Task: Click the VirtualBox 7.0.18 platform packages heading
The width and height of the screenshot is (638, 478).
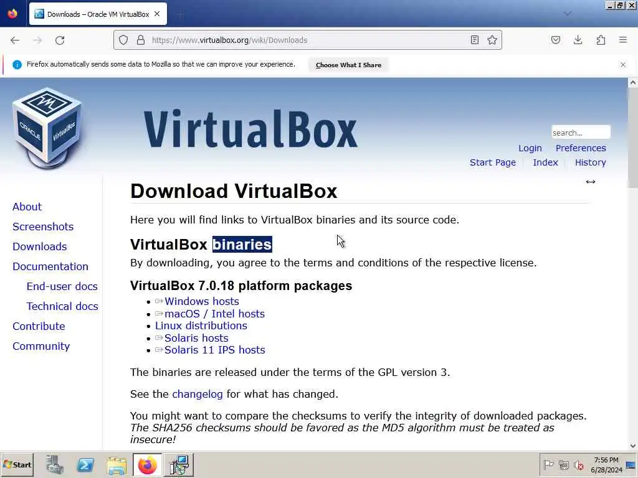Action: (241, 286)
